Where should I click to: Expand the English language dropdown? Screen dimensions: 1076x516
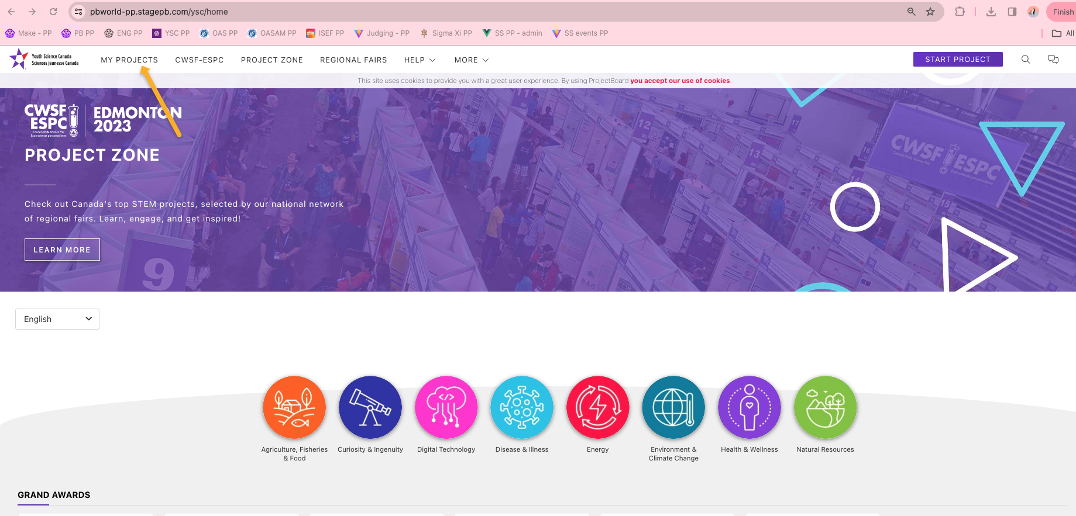[57, 319]
